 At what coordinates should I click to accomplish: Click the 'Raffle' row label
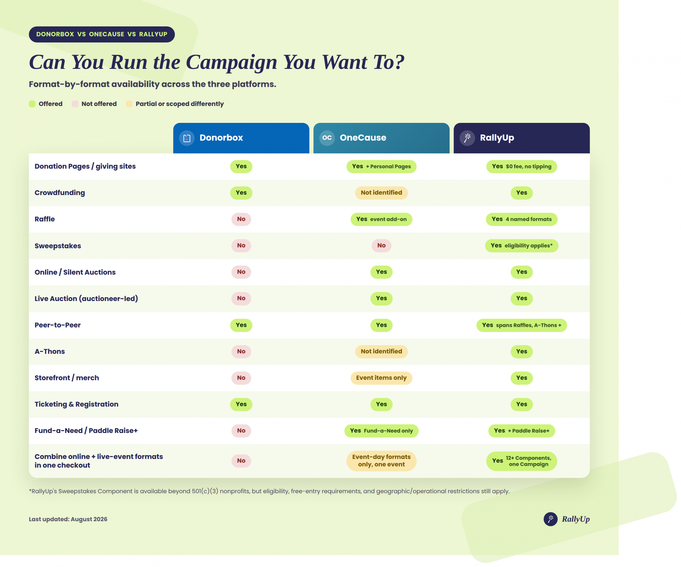[45, 219]
